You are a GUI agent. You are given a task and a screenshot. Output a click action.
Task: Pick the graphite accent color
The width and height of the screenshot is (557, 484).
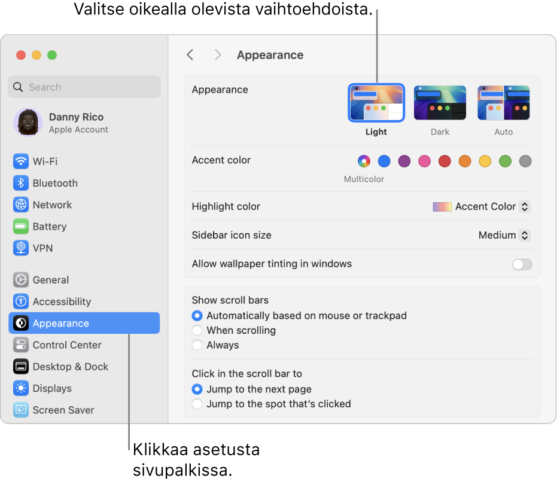coord(525,161)
